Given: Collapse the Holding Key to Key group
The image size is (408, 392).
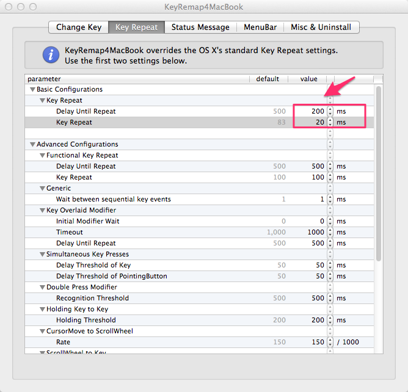Looking at the screenshot, I should (x=42, y=309).
